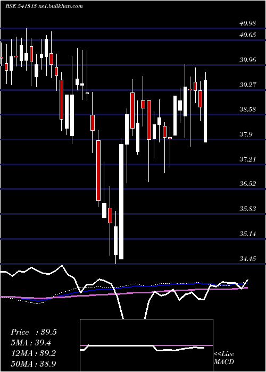Click the Price : 39.5 readout
The image size is (266, 372).
coord(34,332)
